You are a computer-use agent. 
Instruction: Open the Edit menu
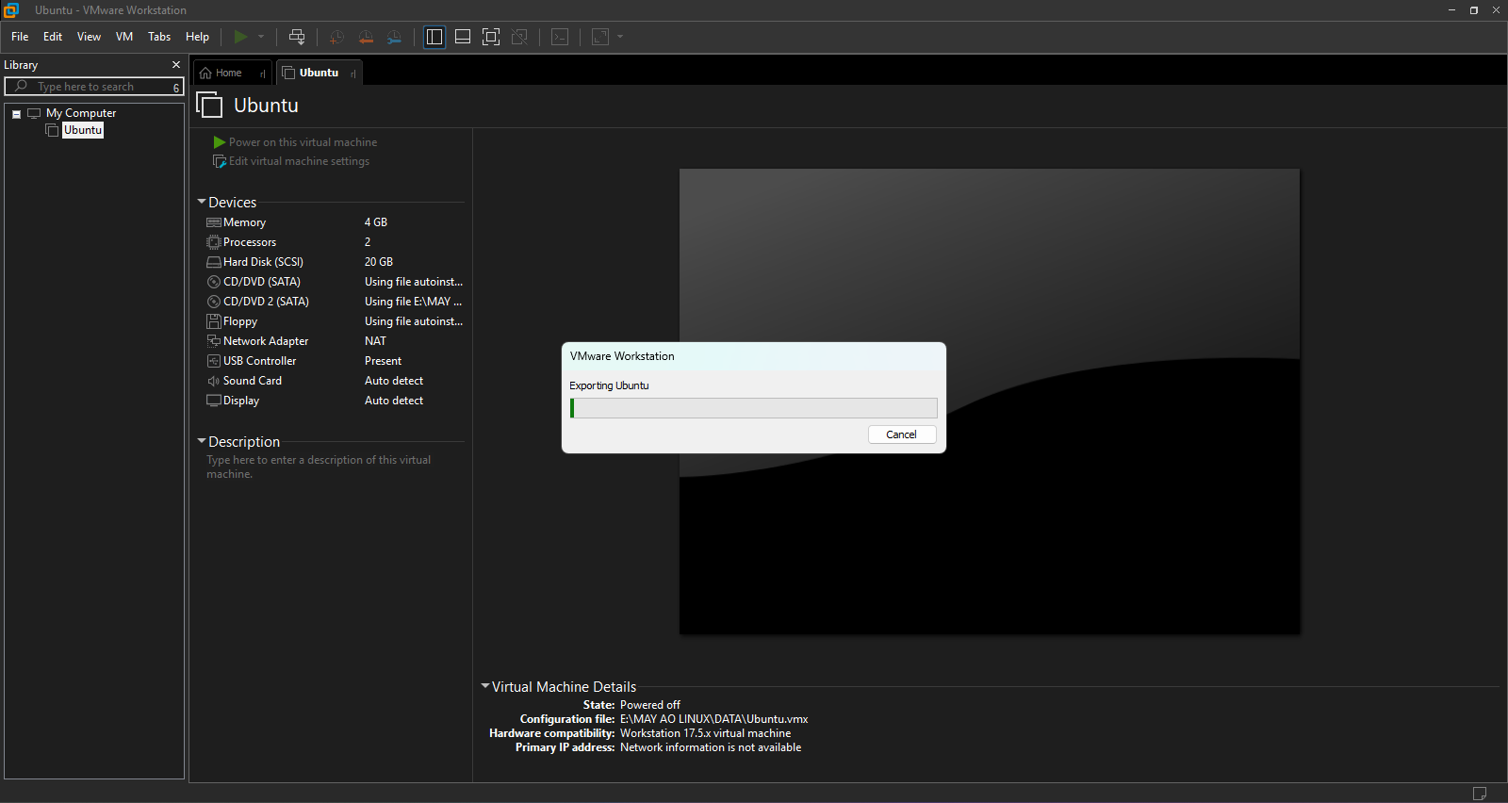pos(53,37)
